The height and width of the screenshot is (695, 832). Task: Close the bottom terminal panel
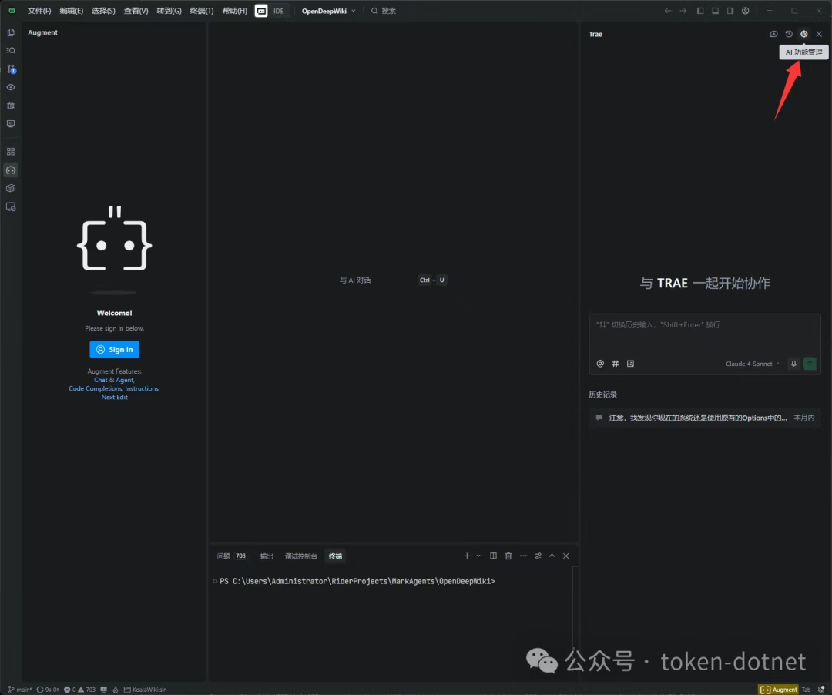(x=566, y=556)
